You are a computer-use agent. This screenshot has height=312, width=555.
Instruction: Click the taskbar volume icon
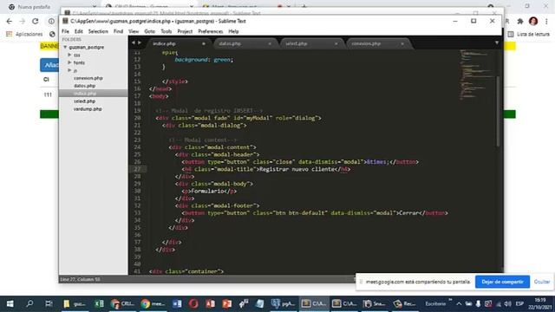click(x=507, y=304)
